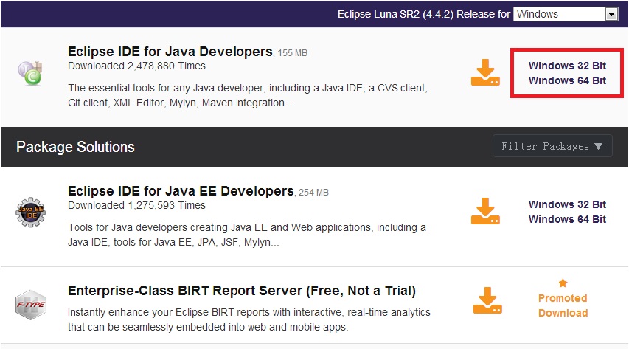629x349 pixels.
Task: Download Windows 64 Bit Java Developers package
Action: tap(567, 80)
